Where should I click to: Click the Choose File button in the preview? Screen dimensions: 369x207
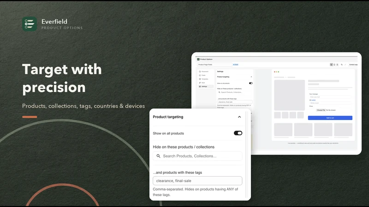321,110
